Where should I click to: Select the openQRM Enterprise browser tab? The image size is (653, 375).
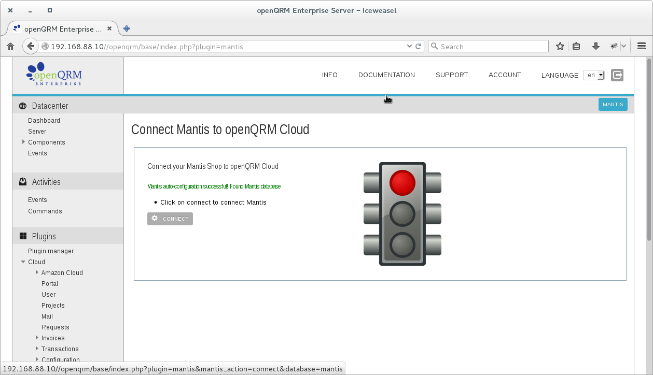point(62,28)
